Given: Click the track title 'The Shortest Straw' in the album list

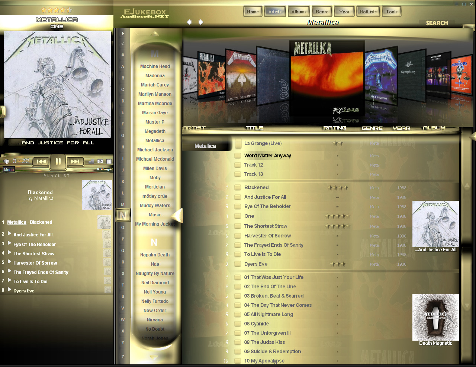Looking at the screenshot, I should [x=266, y=226].
